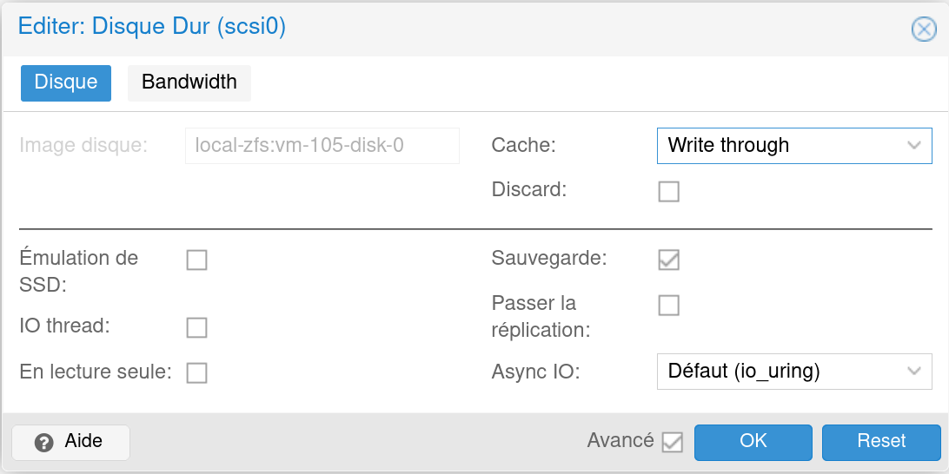Viewport: 949px width, 474px height.
Task: Switch to the Bandwidth tab
Action: tap(189, 82)
